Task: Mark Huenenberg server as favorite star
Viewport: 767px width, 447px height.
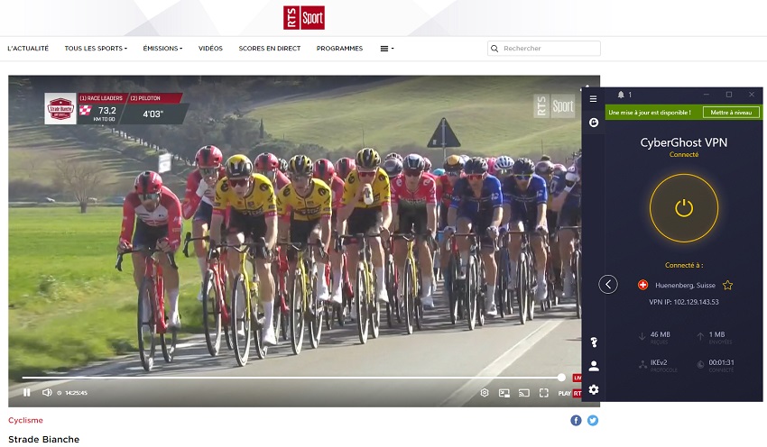Action: click(x=728, y=286)
